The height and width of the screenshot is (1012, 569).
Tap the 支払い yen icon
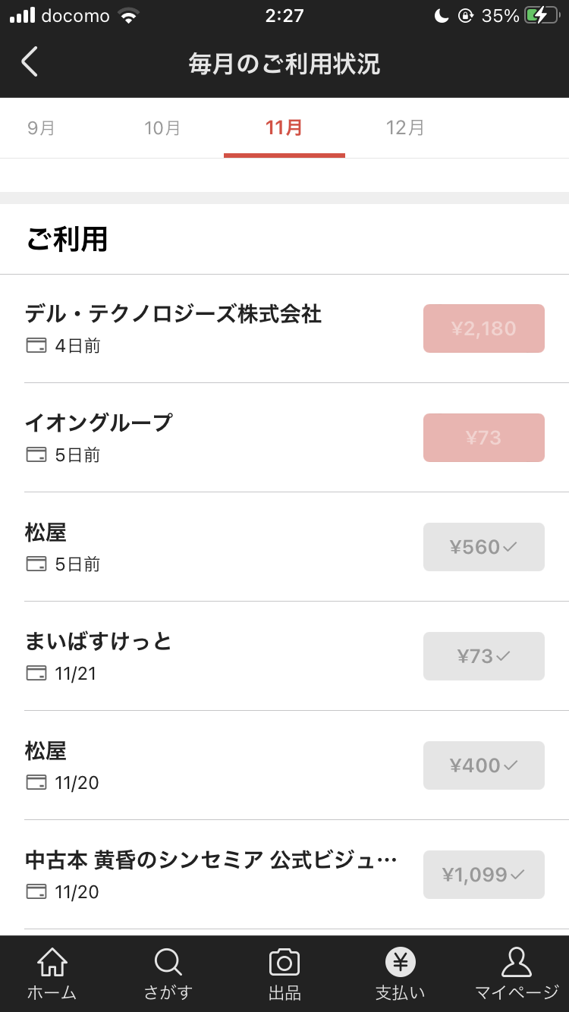(401, 963)
